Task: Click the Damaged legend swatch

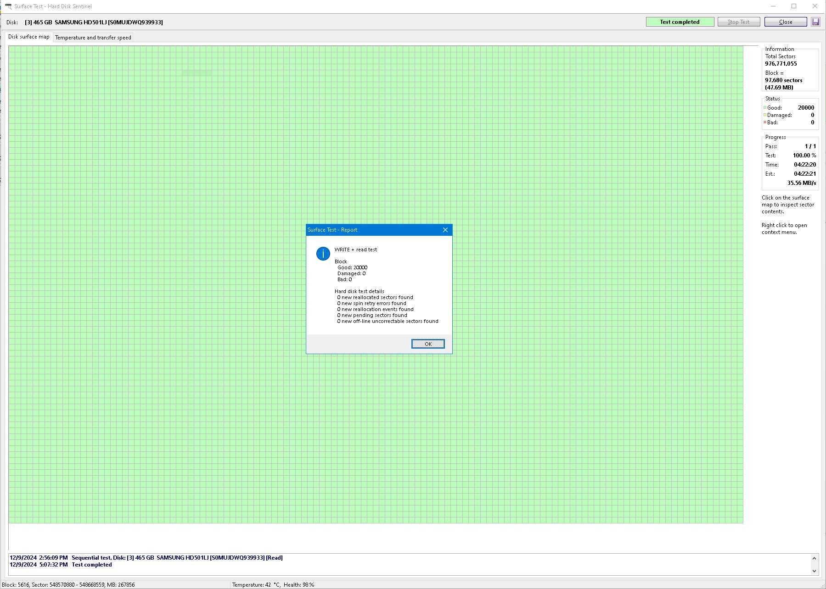Action: (765, 115)
